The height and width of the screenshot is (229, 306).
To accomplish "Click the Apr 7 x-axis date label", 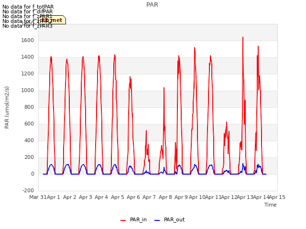I will pyautogui.click(x=149, y=197).
